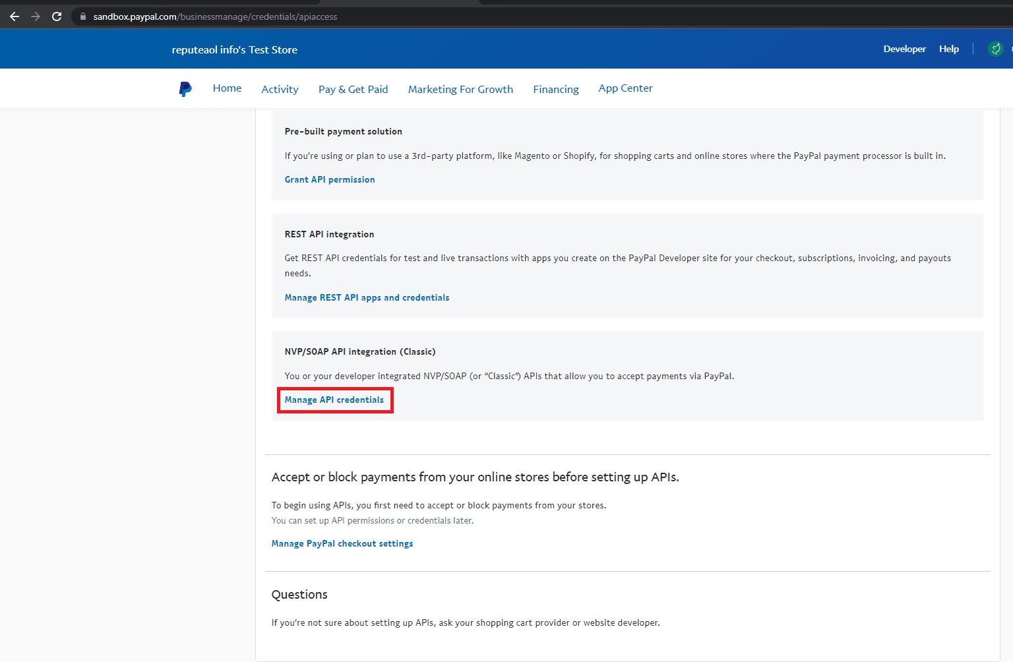This screenshot has height=662, width=1013.
Task: Click the browser back arrow
Action: click(14, 16)
